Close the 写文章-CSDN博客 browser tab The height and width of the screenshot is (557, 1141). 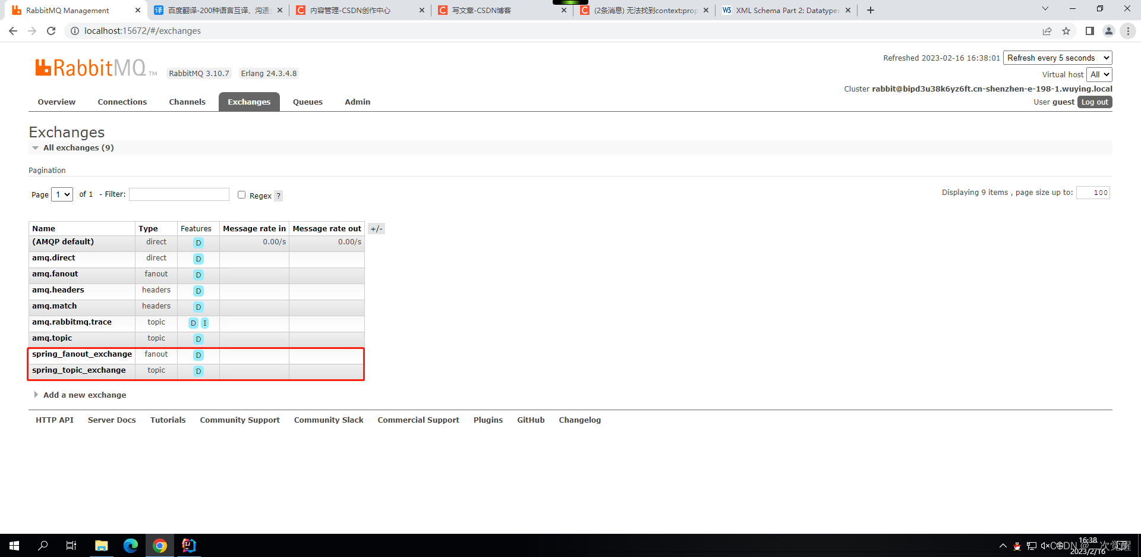click(x=564, y=10)
